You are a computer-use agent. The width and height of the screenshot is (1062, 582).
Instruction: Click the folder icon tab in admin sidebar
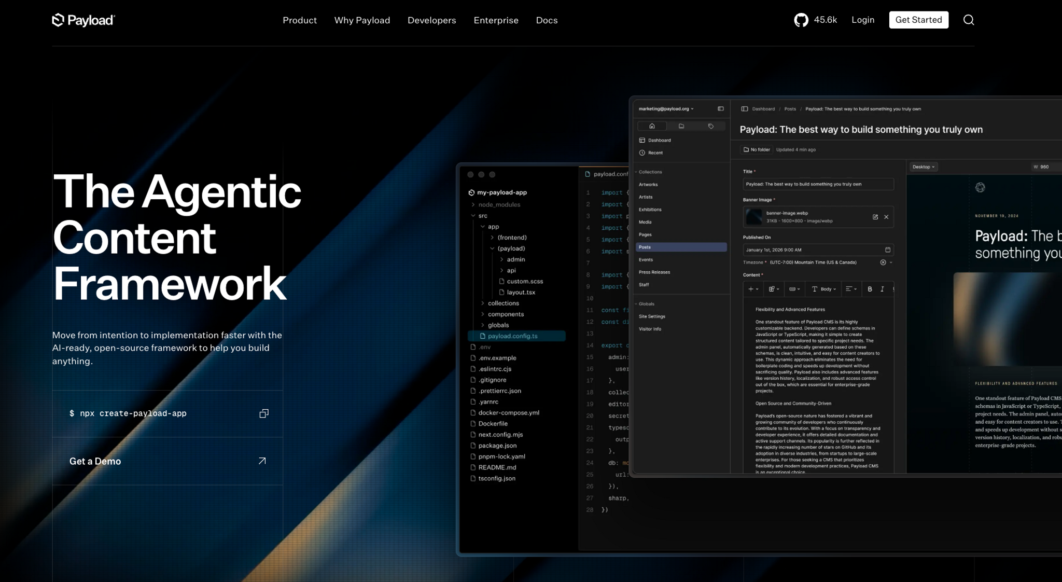pos(681,126)
